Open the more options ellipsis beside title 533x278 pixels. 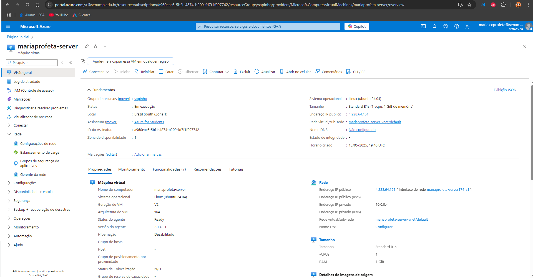pos(104,46)
